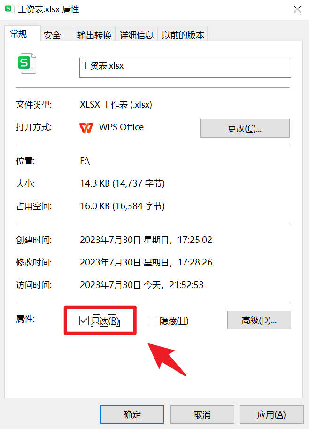
Task: Switch to the 输出转换 tab
Action: [x=94, y=35]
